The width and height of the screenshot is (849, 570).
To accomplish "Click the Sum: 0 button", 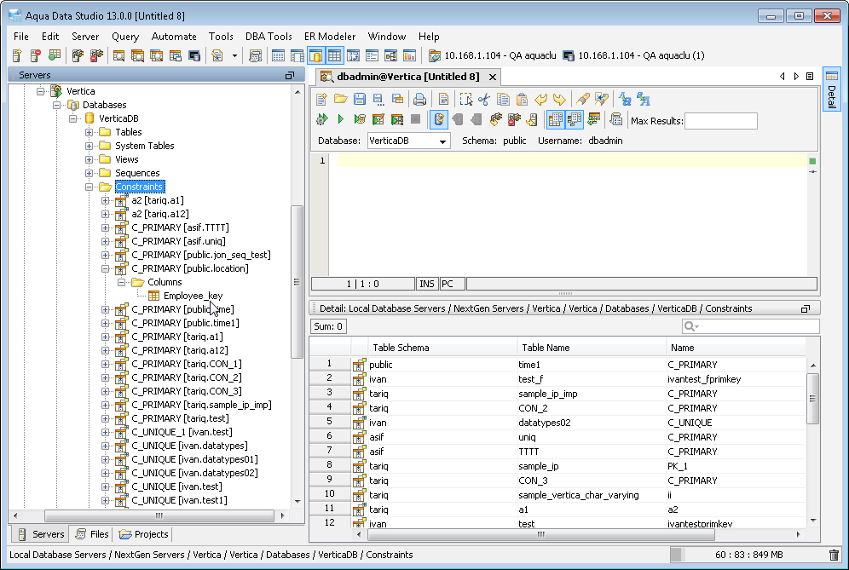I will pos(328,326).
